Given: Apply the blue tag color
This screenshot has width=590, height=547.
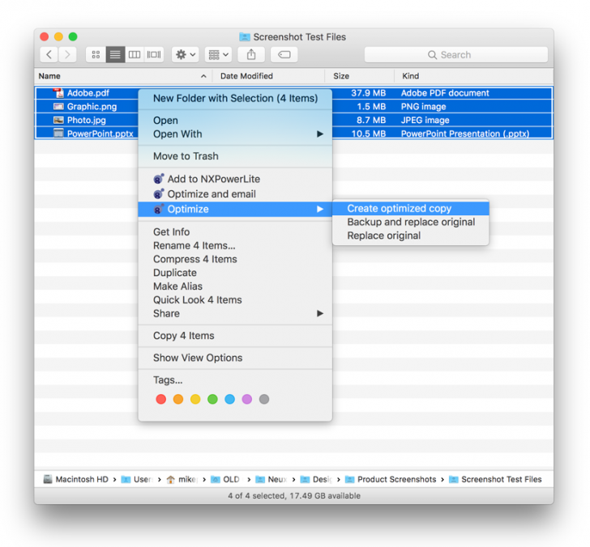Looking at the screenshot, I should tap(230, 399).
